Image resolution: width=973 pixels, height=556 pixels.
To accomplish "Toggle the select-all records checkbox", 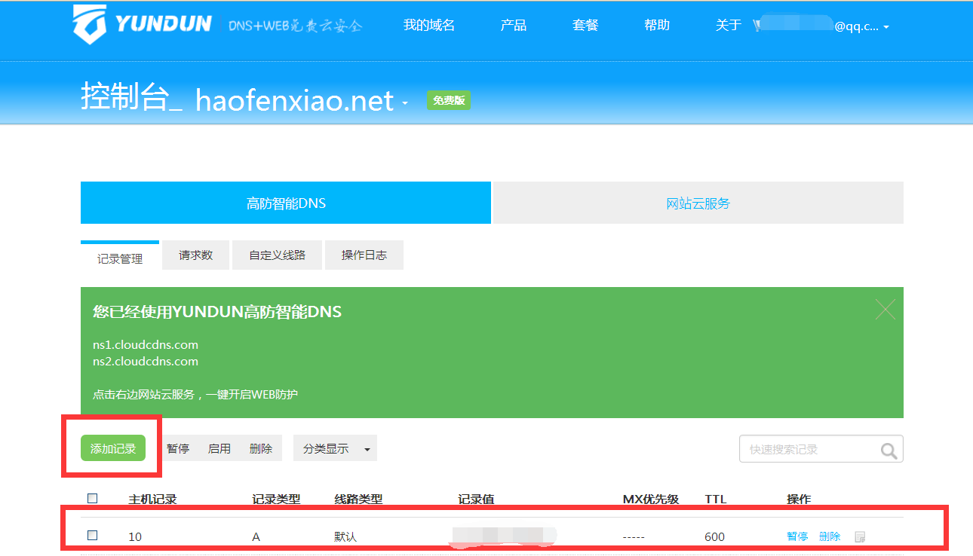I will 93,498.
